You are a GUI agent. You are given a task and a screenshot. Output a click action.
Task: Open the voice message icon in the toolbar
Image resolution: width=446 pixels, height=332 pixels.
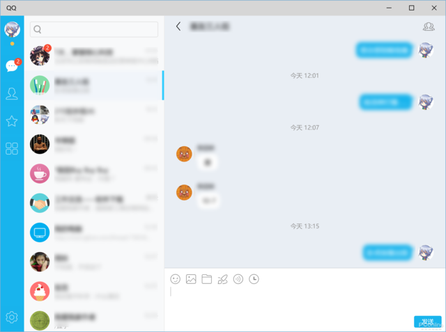238,279
